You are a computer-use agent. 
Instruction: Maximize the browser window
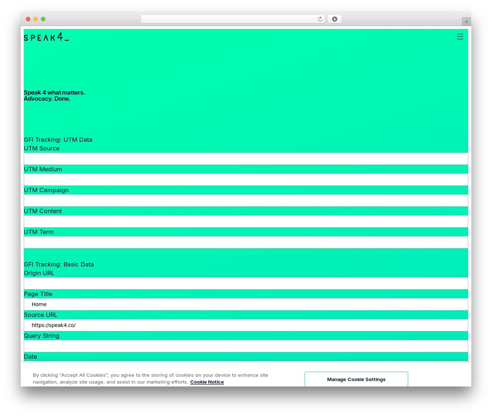coord(43,19)
